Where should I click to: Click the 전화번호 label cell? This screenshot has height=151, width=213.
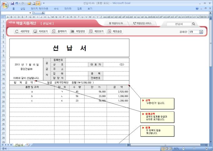[96, 78]
